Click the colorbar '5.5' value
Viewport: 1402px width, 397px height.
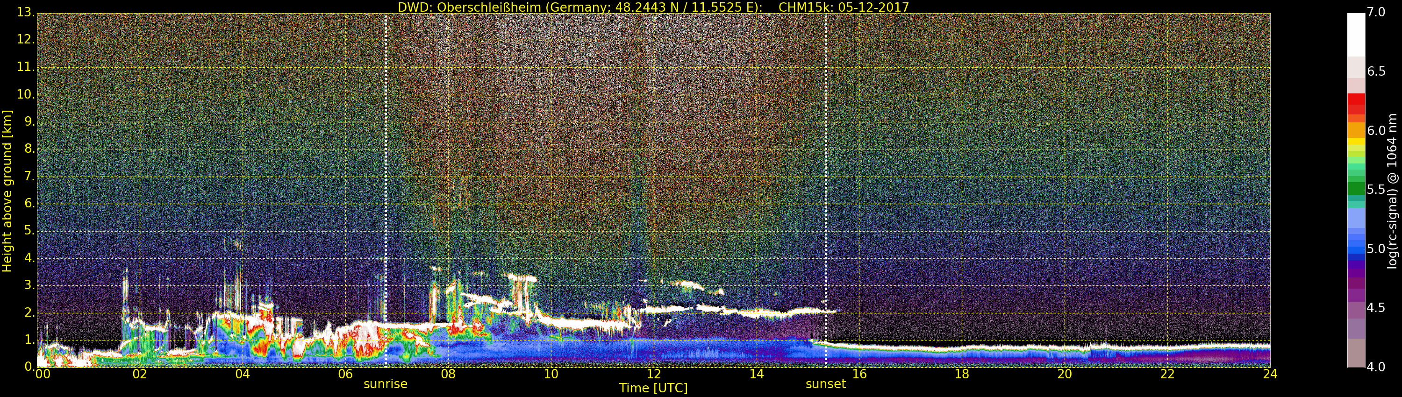coord(1376,190)
